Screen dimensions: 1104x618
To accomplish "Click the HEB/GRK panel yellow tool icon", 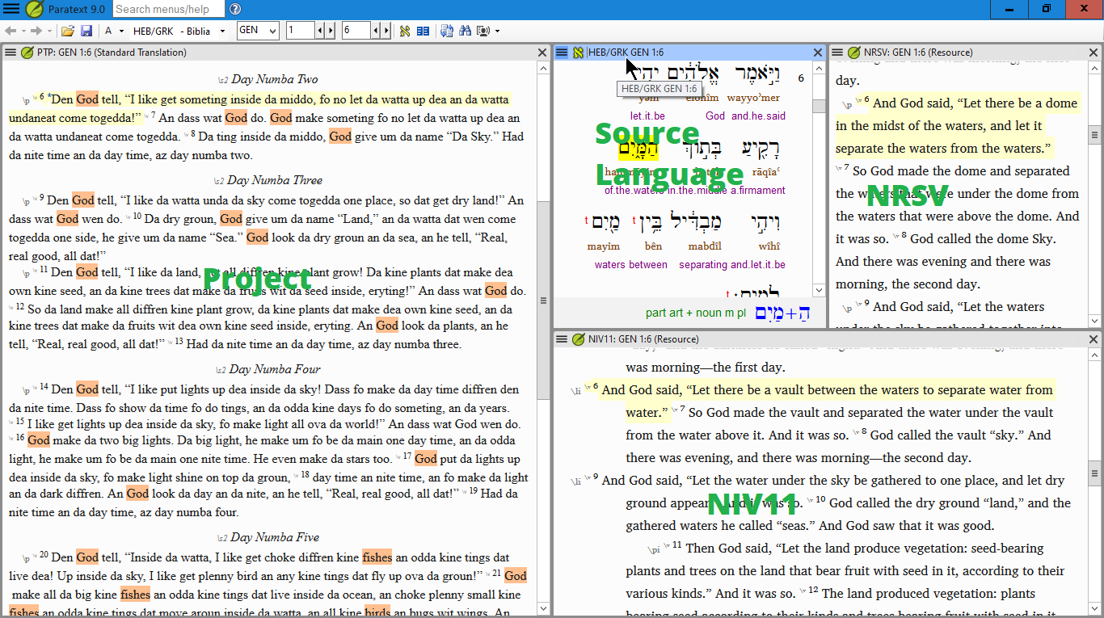I will tap(578, 53).
